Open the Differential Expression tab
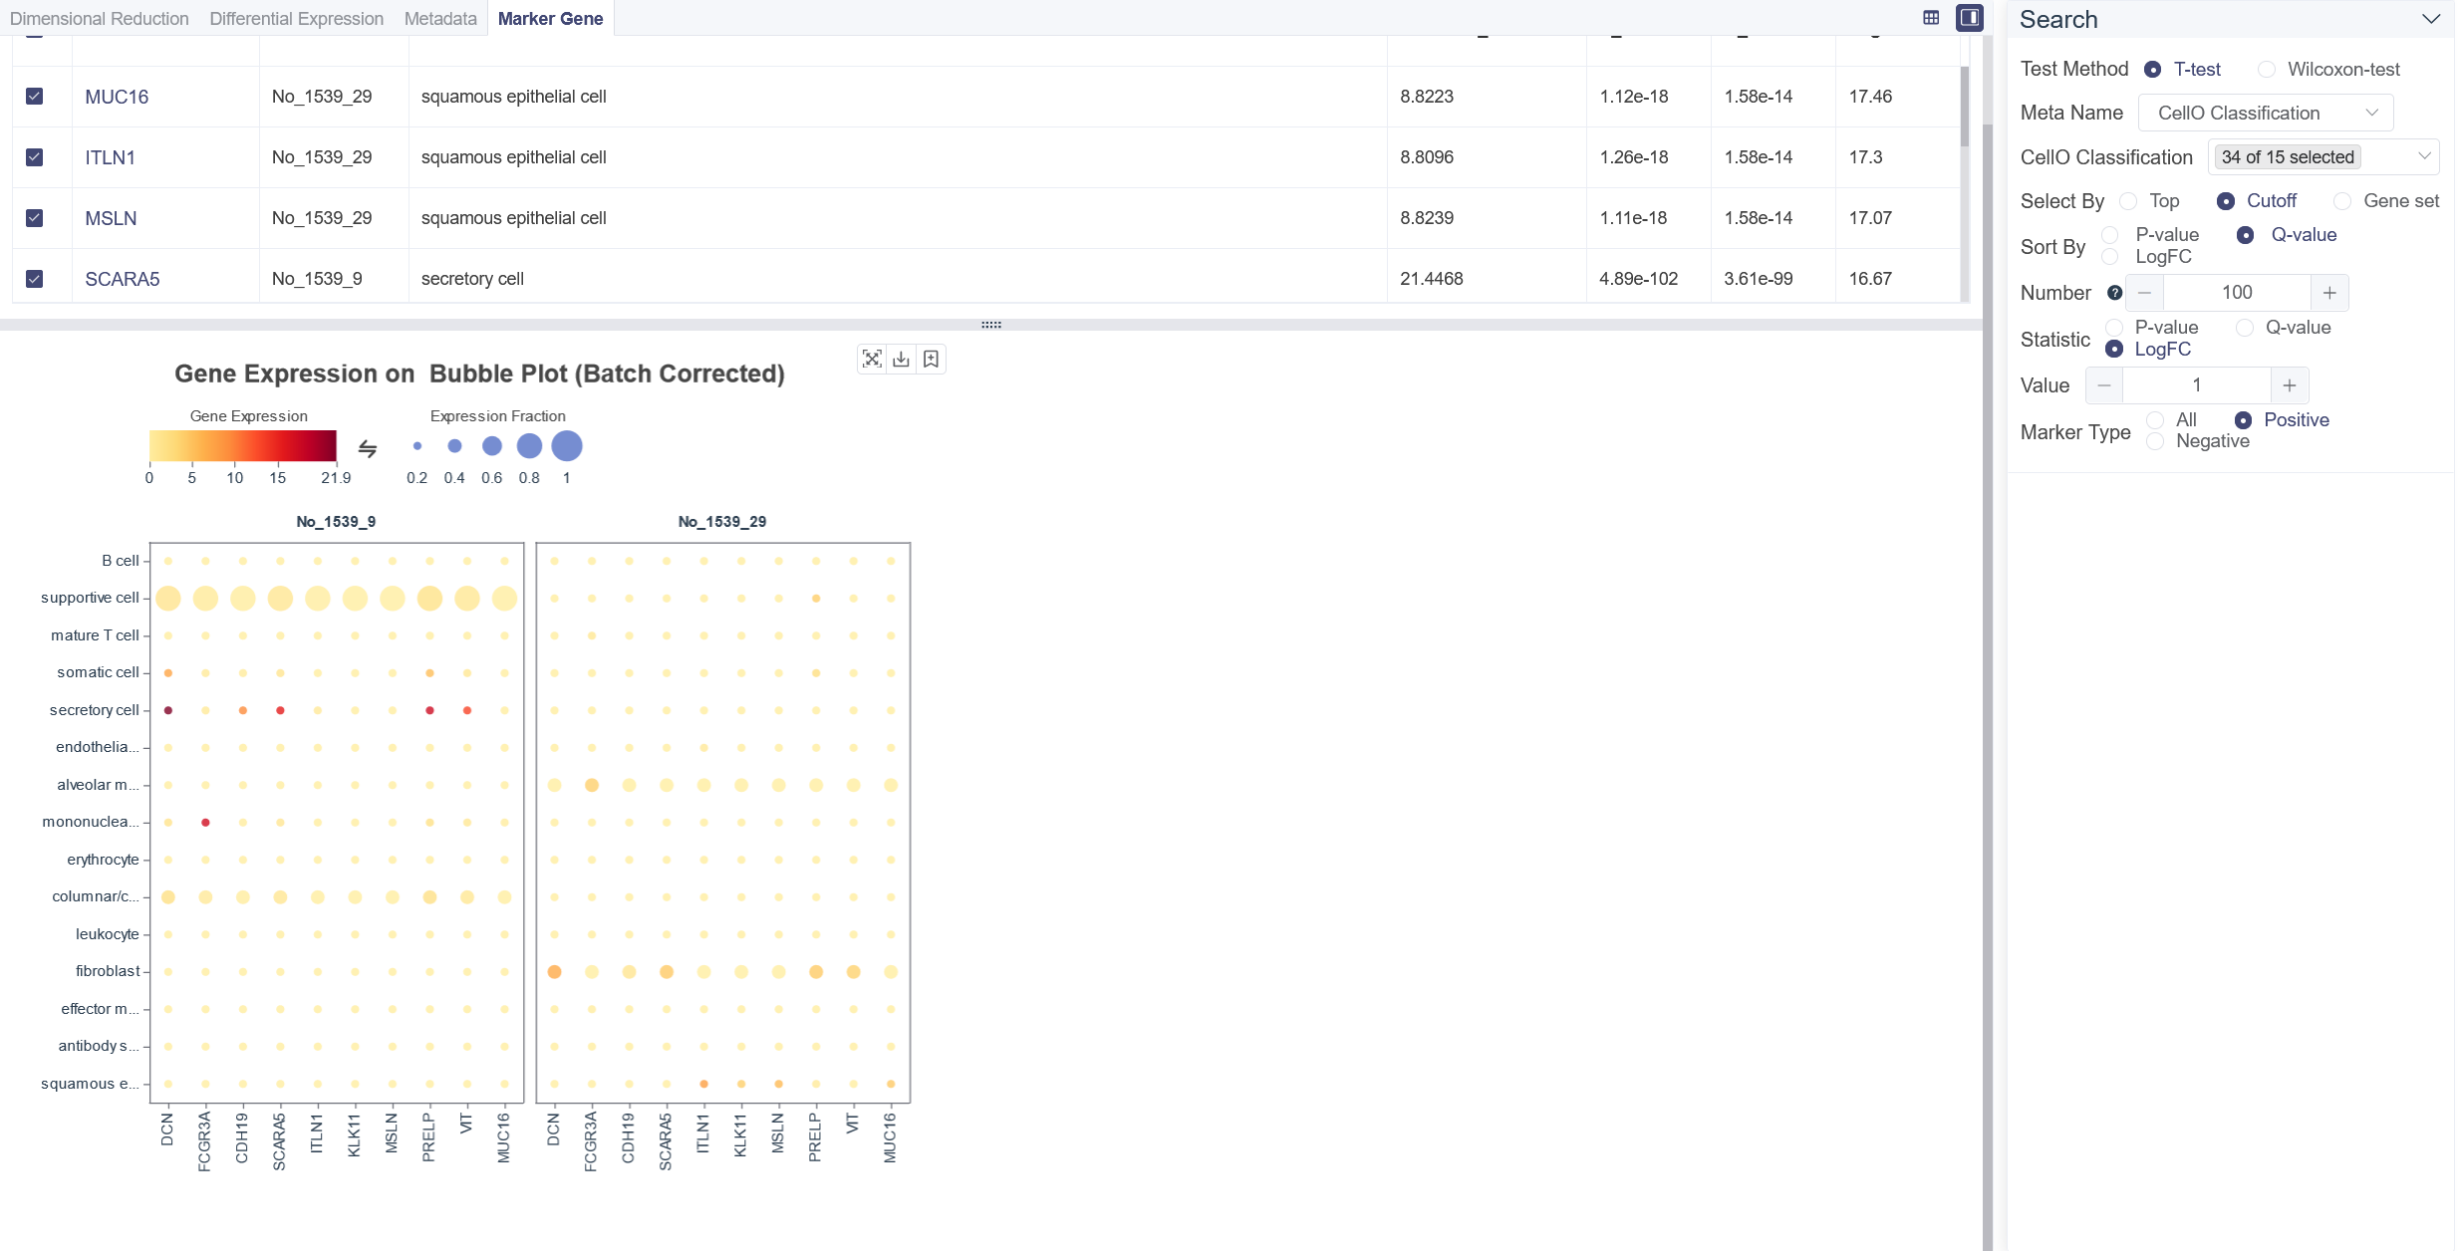The width and height of the screenshot is (2457, 1251). click(296, 19)
